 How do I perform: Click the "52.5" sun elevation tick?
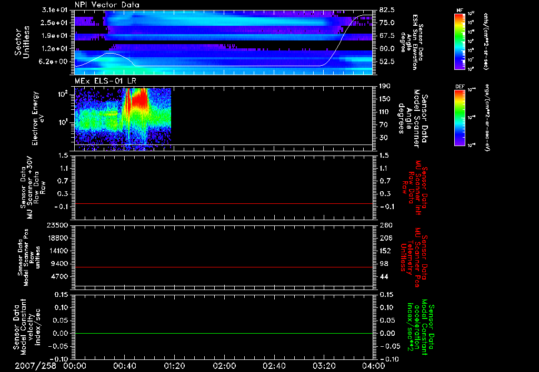click(x=387, y=61)
